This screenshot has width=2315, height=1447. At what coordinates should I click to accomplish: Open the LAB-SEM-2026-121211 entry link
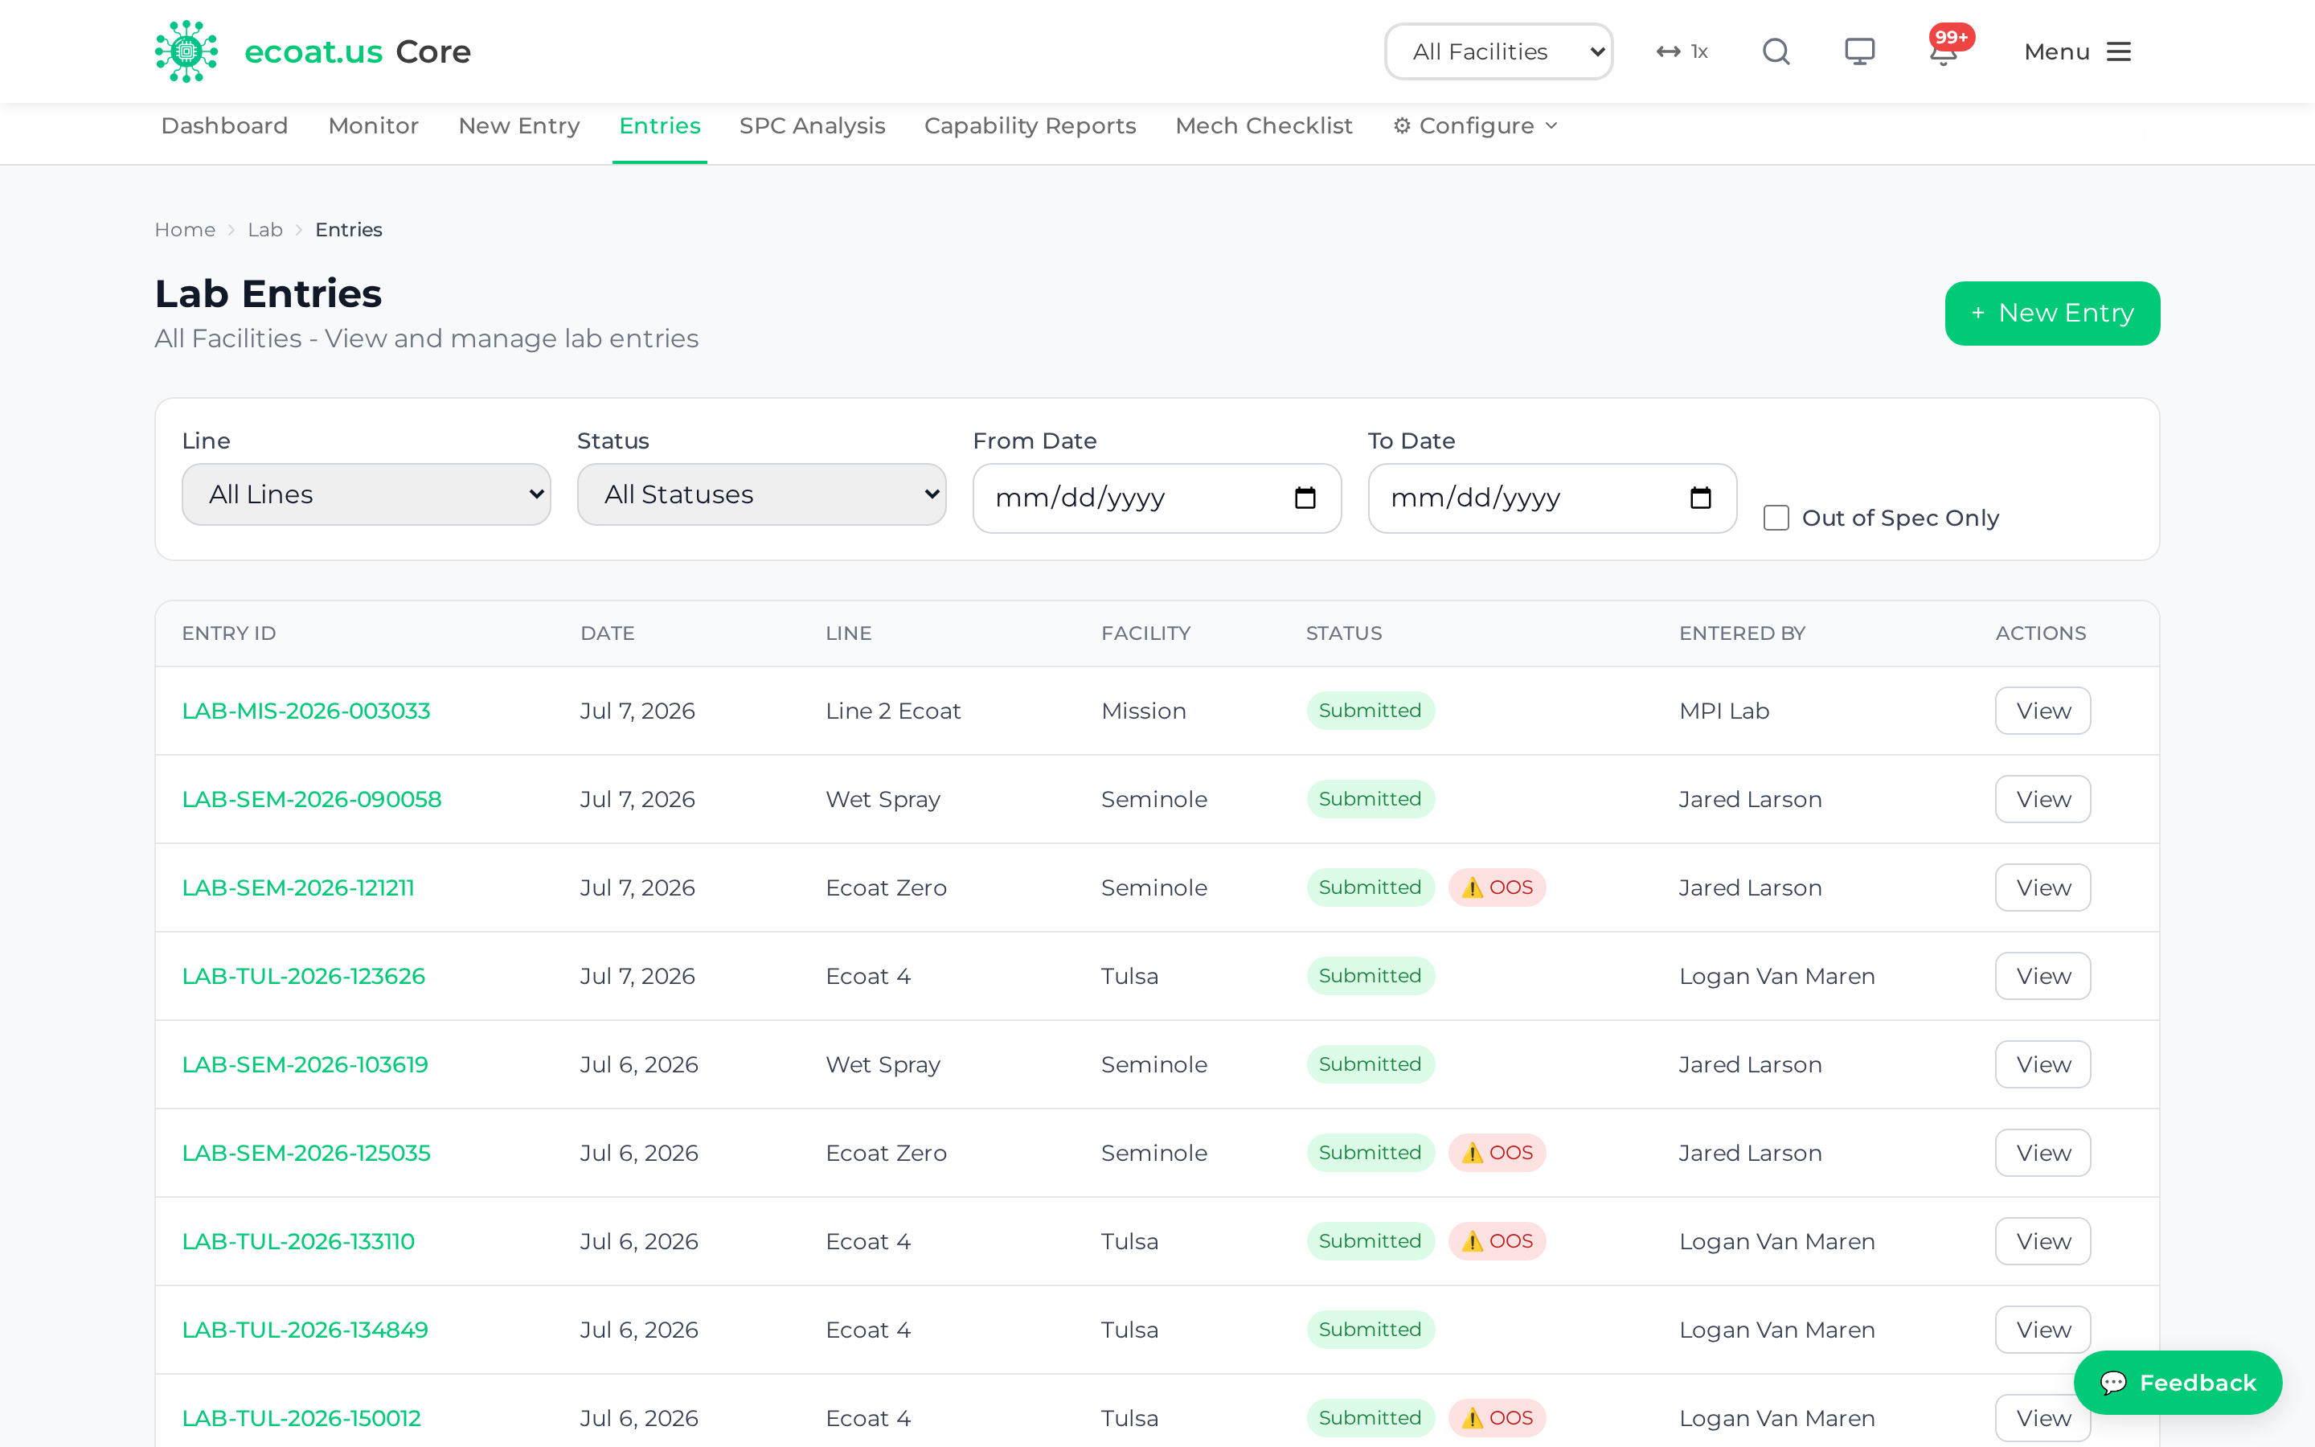click(x=297, y=887)
